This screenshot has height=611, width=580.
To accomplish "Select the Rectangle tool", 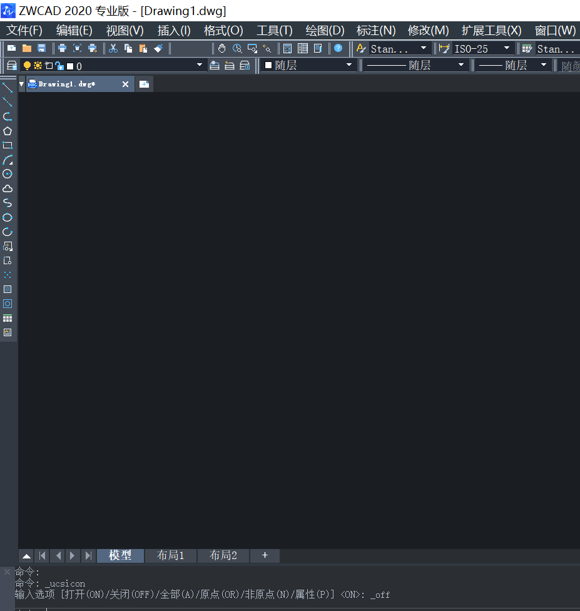I will coord(8,145).
